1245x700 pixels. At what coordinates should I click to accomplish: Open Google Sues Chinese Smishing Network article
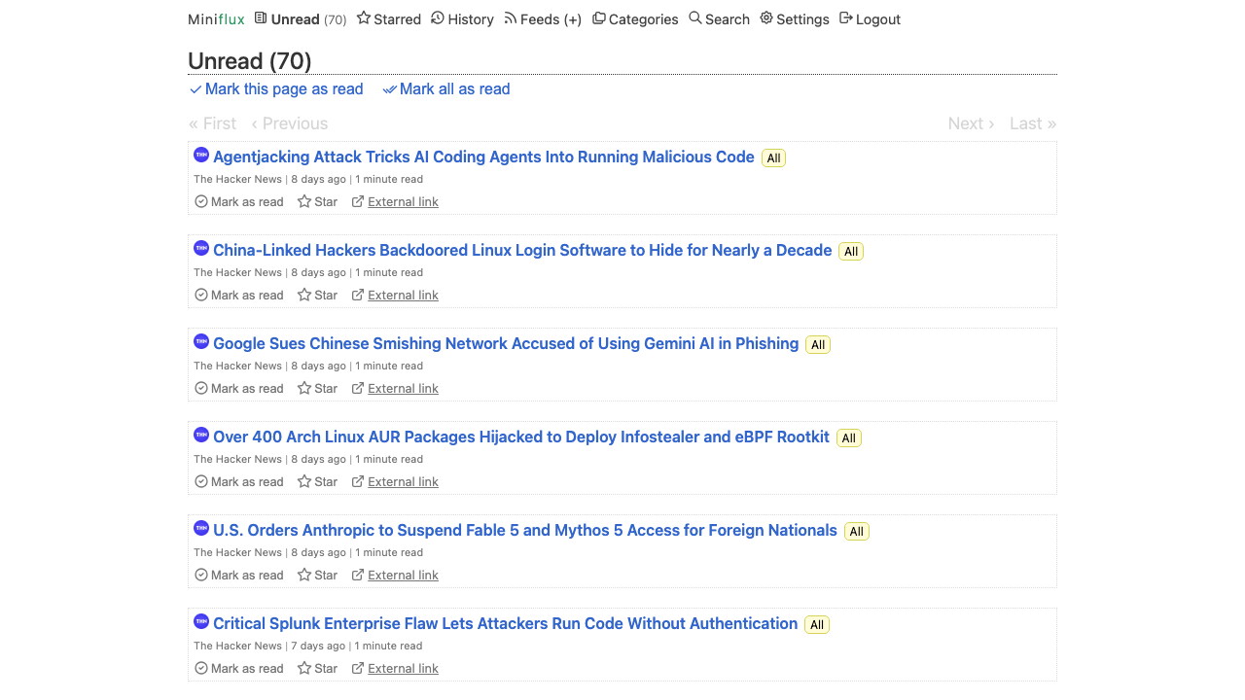tap(506, 344)
